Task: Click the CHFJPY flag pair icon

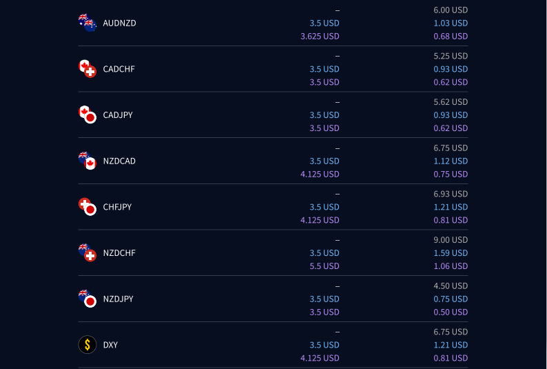Action: (87, 207)
